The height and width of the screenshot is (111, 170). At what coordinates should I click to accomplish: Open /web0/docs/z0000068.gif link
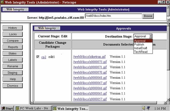(90, 78)
